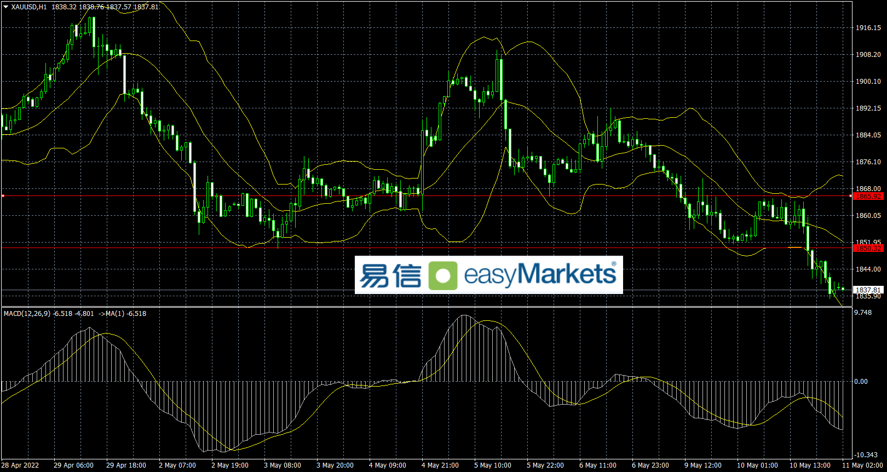
Task: Click the 9 May 12:00 time label
Action: (703, 465)
